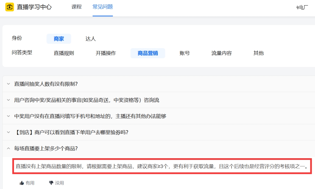Image resolution: width=315 pixels, height=189 pixels.
Task: Enable the 账号 filter
Action: 185,53
